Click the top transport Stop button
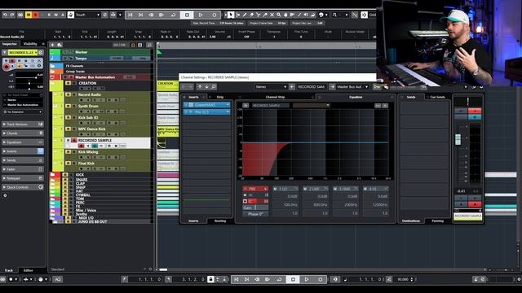 [187, 15]
